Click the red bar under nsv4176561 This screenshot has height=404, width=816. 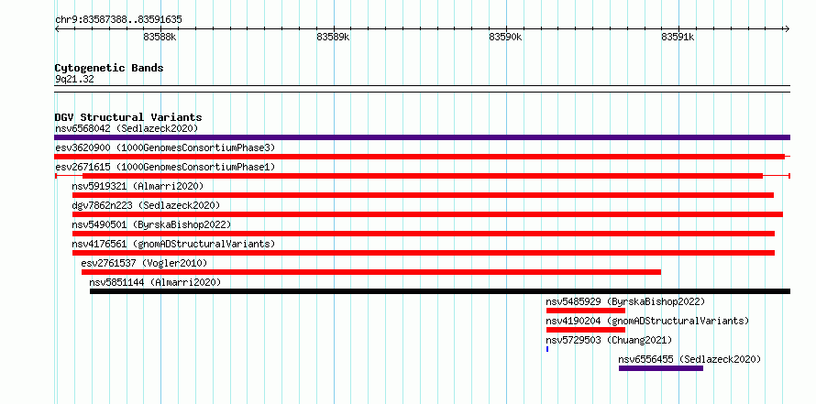pyautogui.click(x=424, y=253)
